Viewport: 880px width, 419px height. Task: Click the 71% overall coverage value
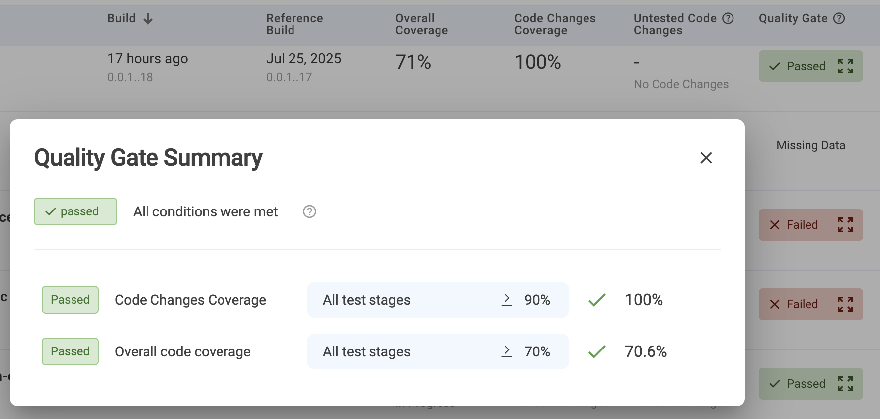tap(413, 62)
